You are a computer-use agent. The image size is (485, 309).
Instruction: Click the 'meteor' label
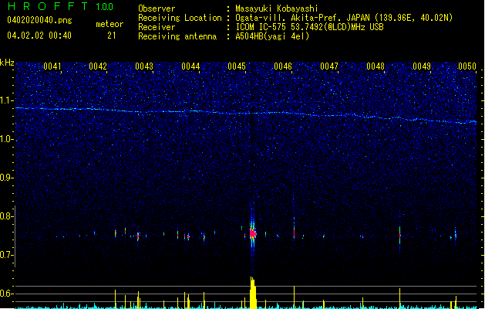click(x=109, y=24)
